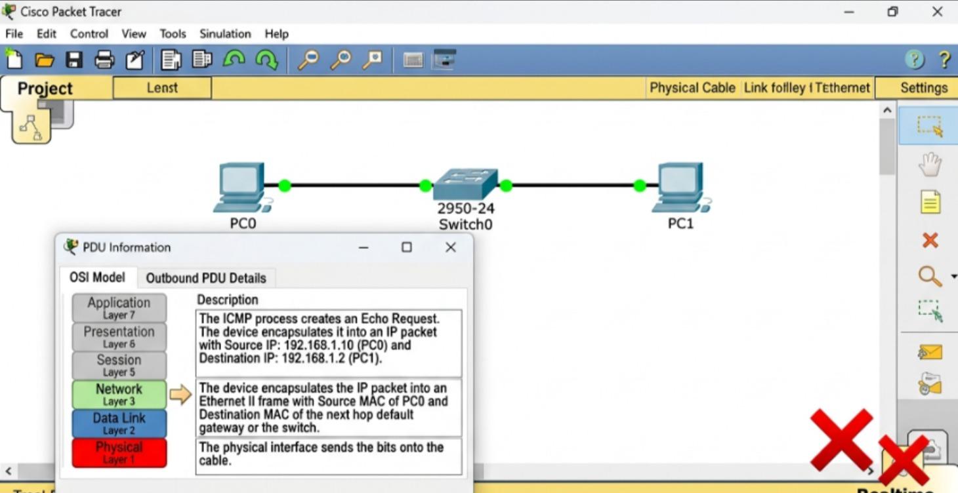Image resolution: width=958 pixels, height=493 pixels.
Task: Choose the Place Note tool
Action: pos(930,203)
